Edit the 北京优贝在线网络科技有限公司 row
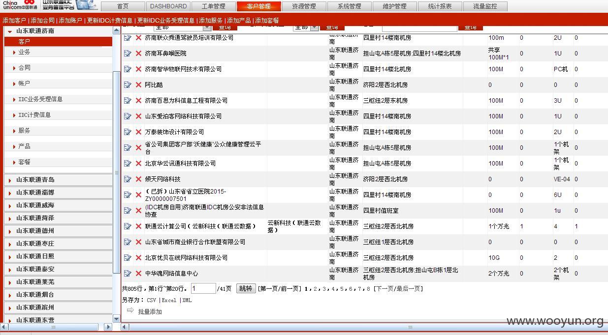Image resolution: width=608 pixels, height=335 pixels. pyautogui.click(x=128, y=257)
